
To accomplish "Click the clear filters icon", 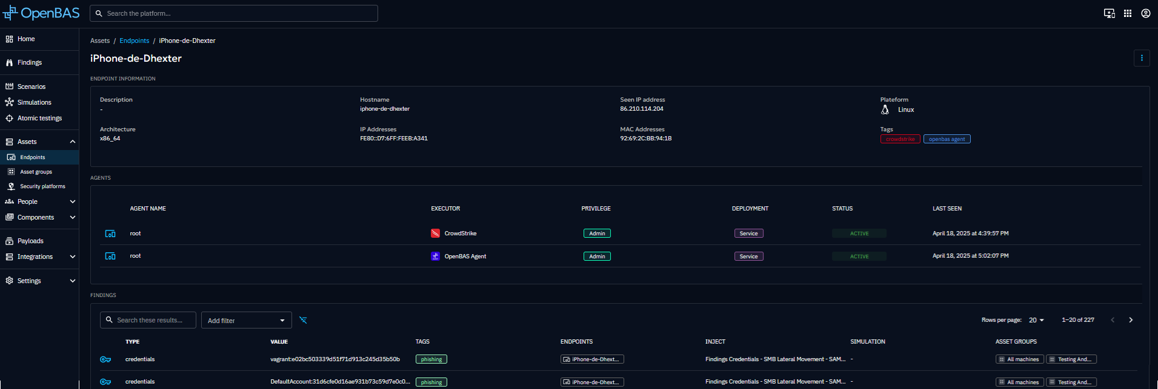I will [303, 320].
